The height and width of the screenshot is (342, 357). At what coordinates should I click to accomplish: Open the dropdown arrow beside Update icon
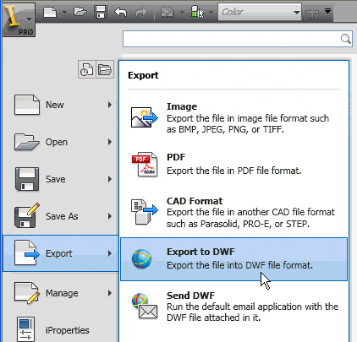pyautogui.click(x=182, y=12)
